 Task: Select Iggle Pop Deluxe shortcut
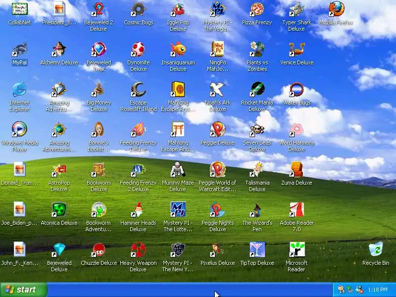[x=178, y=9]
